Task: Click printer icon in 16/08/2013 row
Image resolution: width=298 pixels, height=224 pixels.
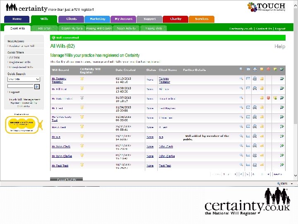Action: (x=255, y=88)
